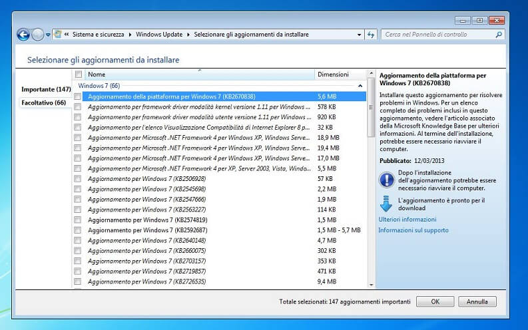Click the OK button
This screenshot has width=528, height=330.
pos(435,302)
